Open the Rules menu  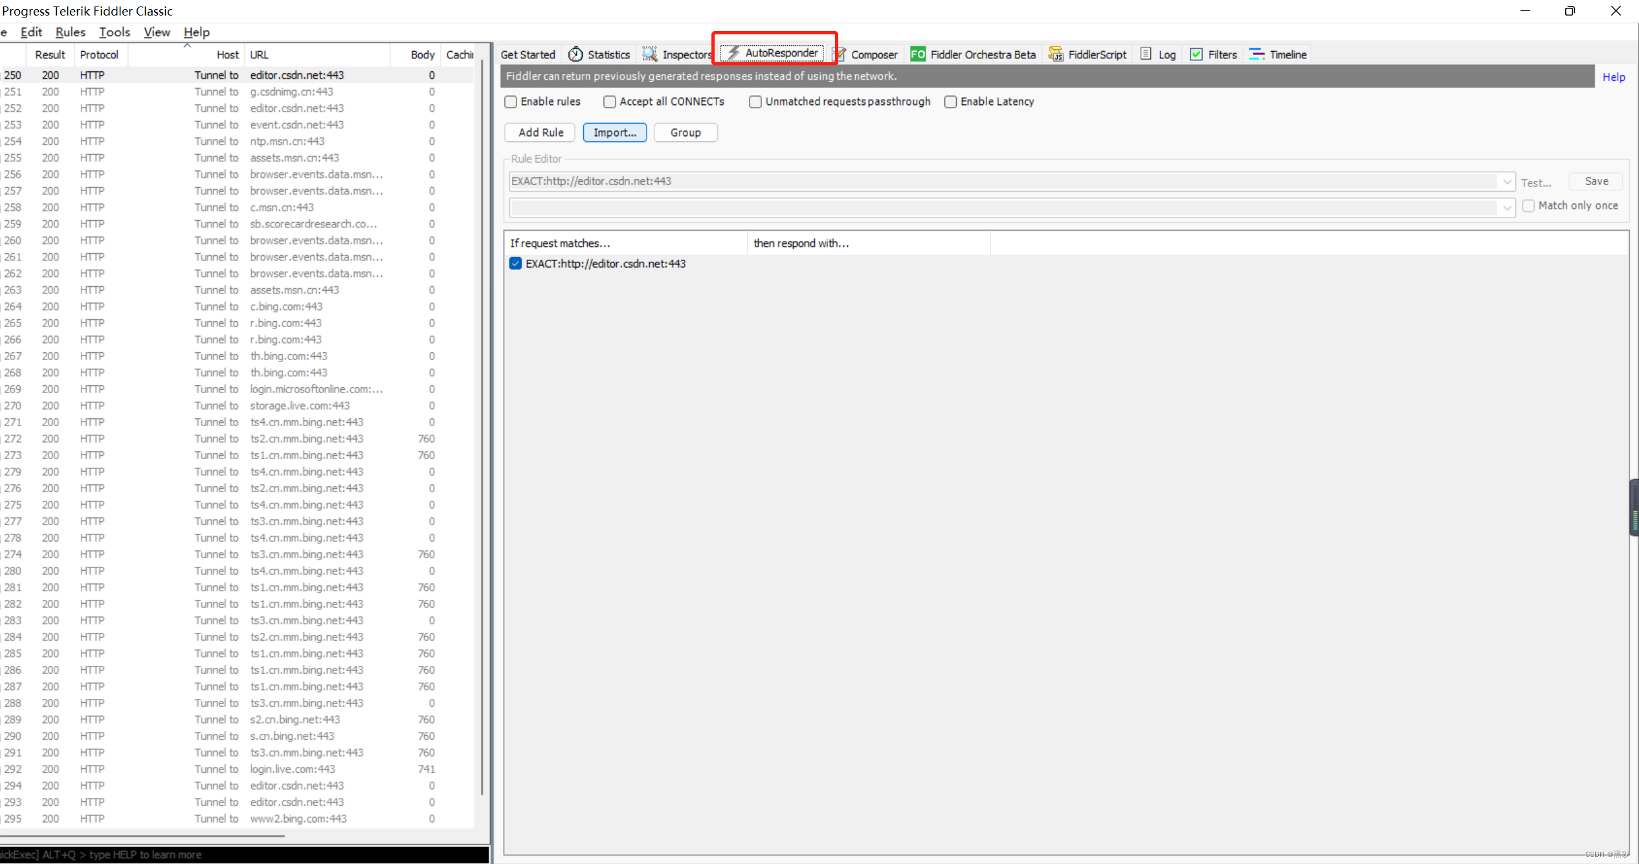tap(70, 32)
